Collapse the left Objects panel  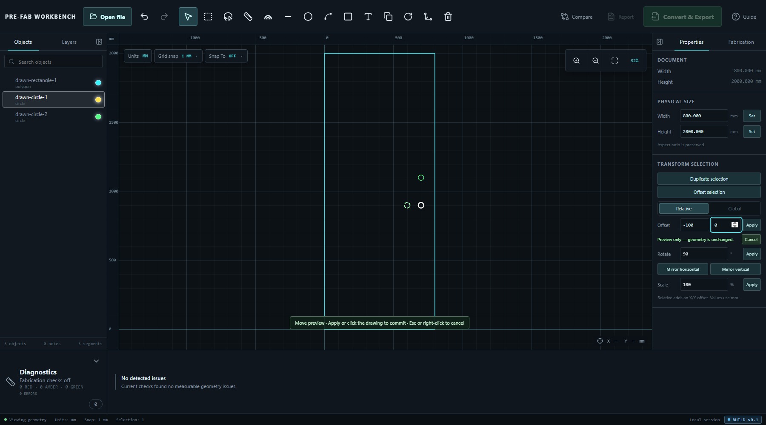(99, 42)
